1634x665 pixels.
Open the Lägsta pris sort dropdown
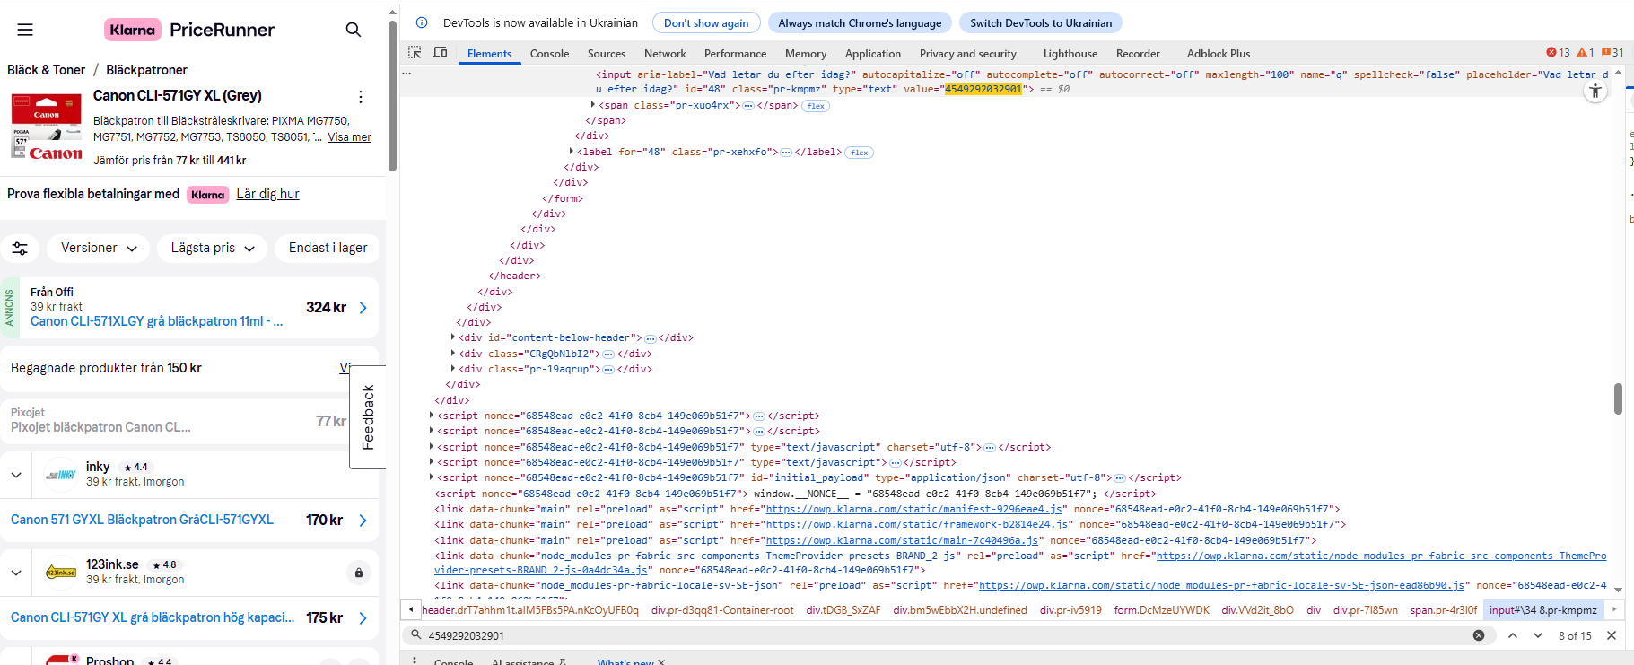pos(213,248)
